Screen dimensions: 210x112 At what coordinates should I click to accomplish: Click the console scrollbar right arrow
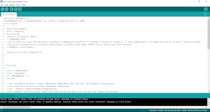206,107
